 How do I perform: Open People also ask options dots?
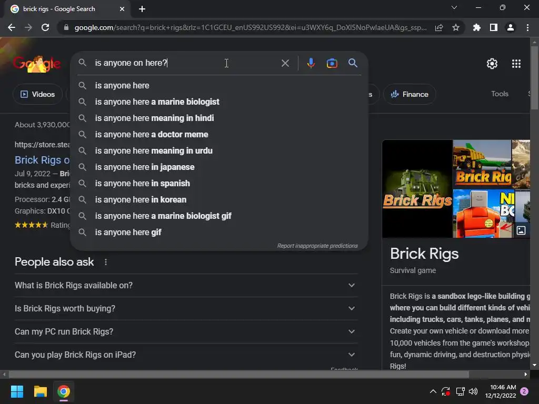coord(105,262)
